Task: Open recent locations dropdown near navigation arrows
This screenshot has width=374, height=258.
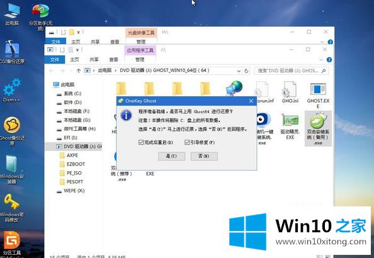Action: [x=71, y=71]
